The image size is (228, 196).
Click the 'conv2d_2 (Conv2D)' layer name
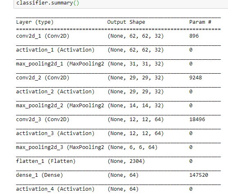[43, 78]
